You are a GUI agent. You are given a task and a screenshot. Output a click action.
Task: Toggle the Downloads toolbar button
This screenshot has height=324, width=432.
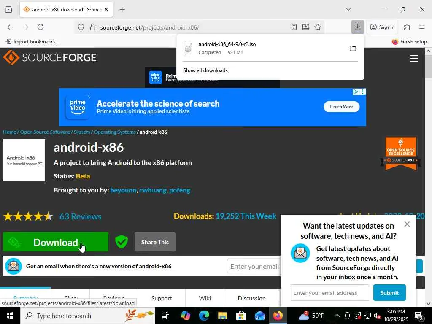pos(358,27)
